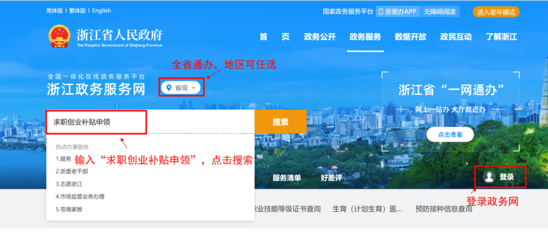Image resolution: width=548 pixels, height=244 pixels.
Task: Click the 进入老年模式 button
Action: (496, 12)
